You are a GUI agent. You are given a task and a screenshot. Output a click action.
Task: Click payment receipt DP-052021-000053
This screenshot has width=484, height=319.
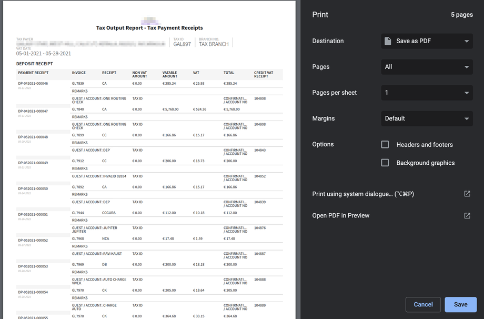pyautogui.click(x=33, y=266)
